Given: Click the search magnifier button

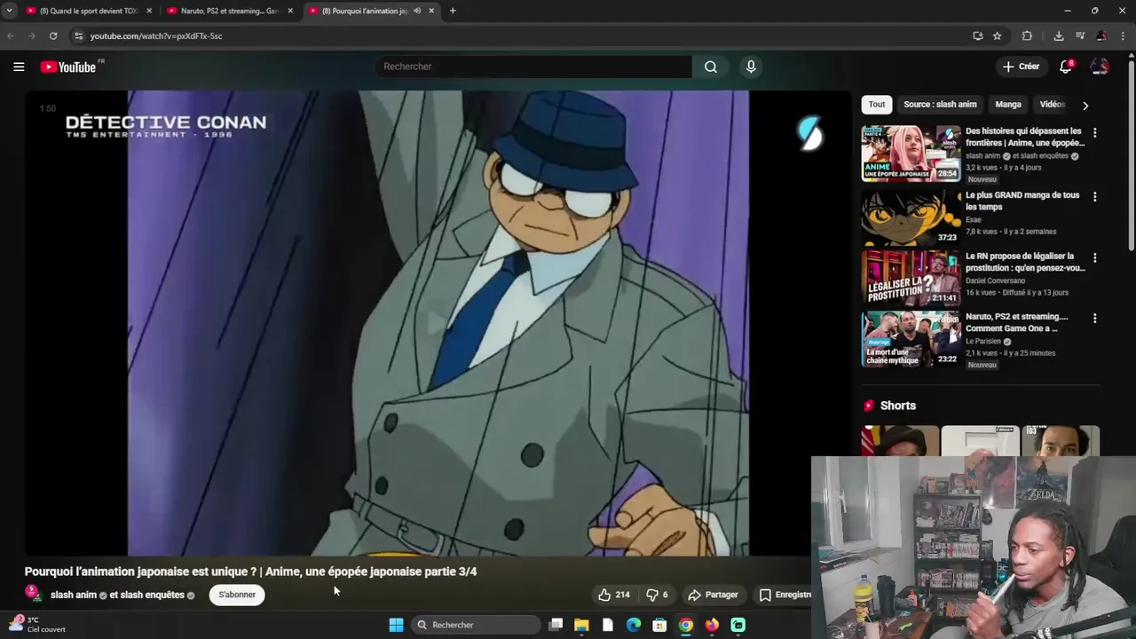Looking at the screenshot, I should [711, 67].
